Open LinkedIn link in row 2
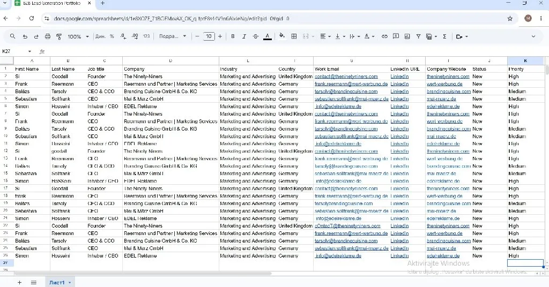 pos(399,77)
